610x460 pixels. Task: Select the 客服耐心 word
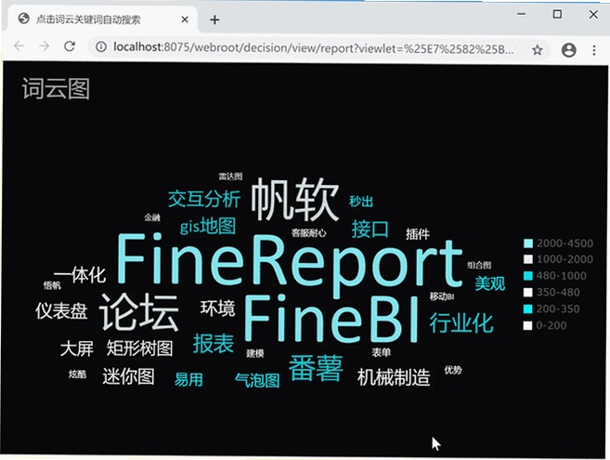coord(309,233)
